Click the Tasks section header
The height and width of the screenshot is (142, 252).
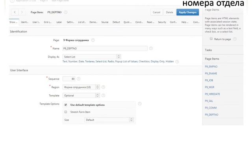click(223, 50)
